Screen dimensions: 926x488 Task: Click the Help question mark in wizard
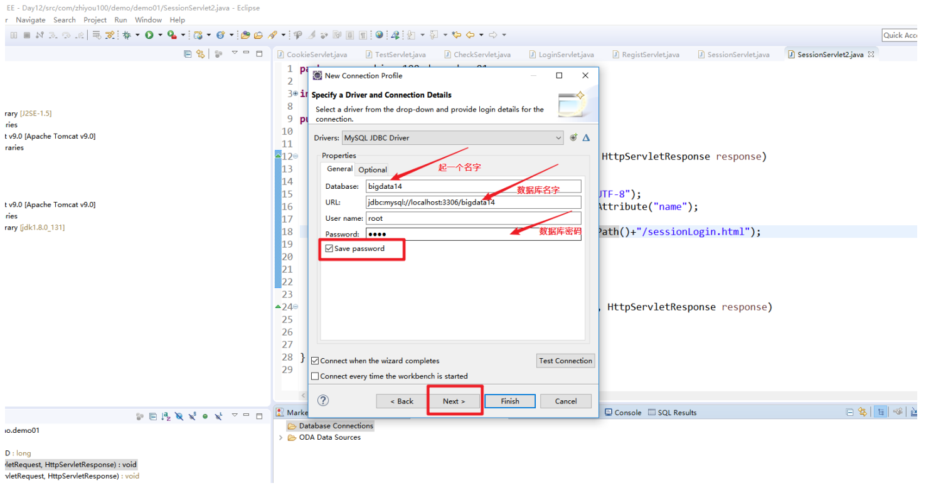coord(323,400)
